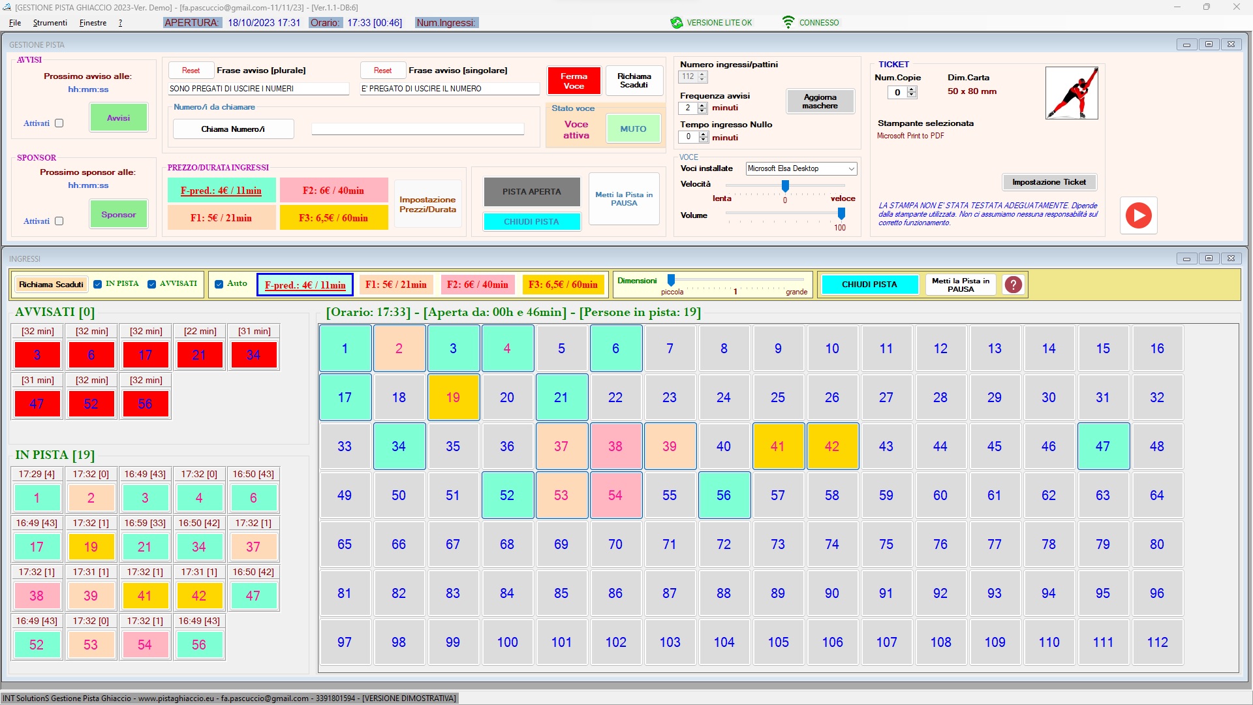Click the Ferma Voce button
The height and width of the screenshot is (705, 1253).
tap(574, 81)
